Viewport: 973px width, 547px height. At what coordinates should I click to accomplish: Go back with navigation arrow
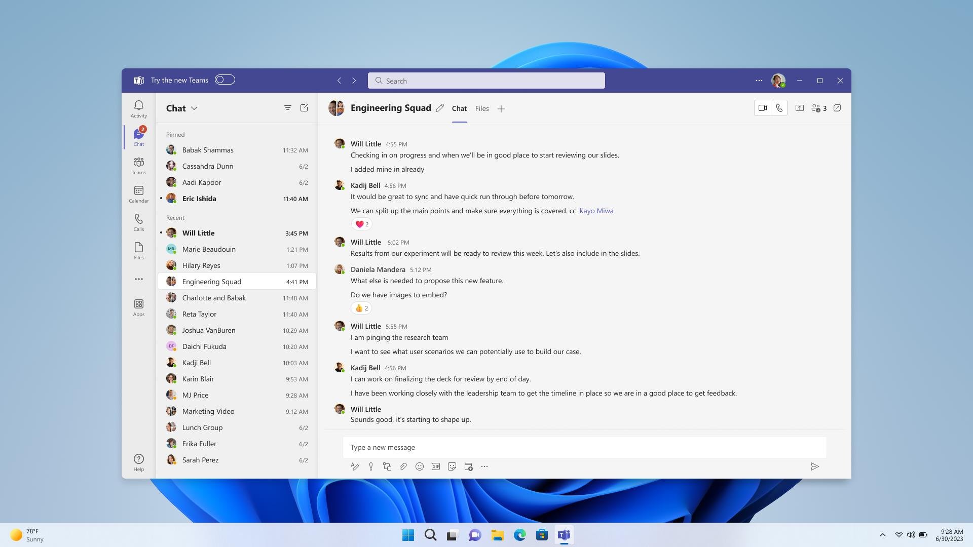coord(339,81)
